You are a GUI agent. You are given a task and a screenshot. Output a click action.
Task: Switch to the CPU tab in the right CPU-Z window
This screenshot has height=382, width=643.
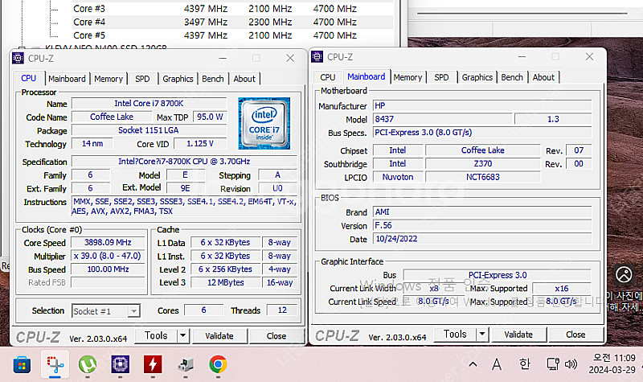pos(328,77)
